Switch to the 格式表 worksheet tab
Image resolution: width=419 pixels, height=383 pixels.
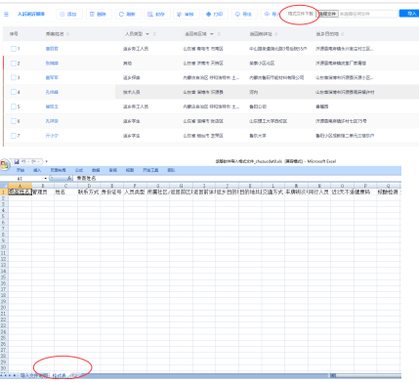pyautogui.click(x=60, y=375)
